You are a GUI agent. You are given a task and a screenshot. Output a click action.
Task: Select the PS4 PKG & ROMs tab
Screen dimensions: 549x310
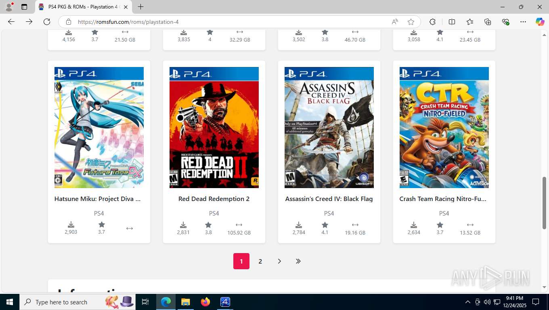click(83, 7)
